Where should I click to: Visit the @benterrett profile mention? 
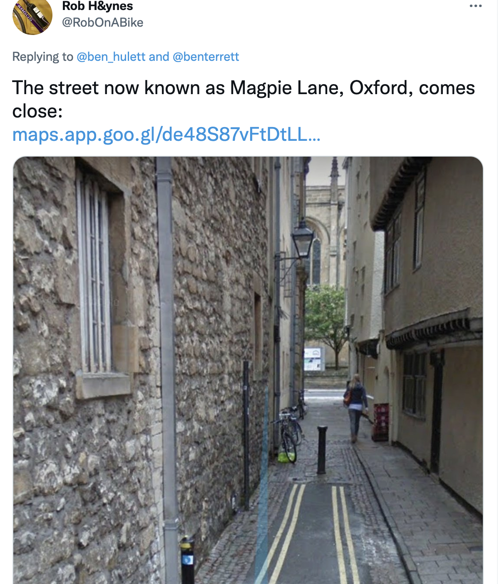pos(206,57)
